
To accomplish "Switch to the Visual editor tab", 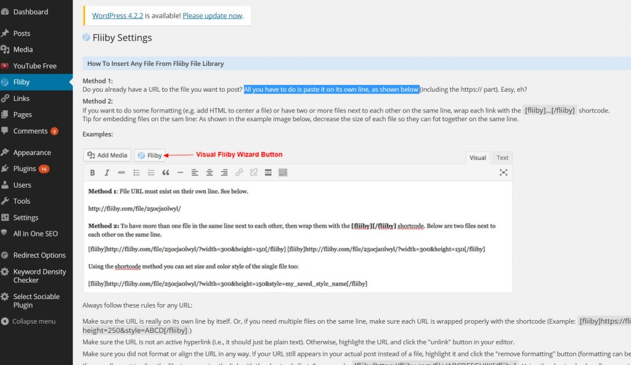I will coord(478,158).
